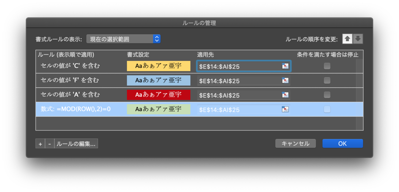Click ルールの編集... button
Viewport: 399px width, 192px height.
tap(76, 144)
